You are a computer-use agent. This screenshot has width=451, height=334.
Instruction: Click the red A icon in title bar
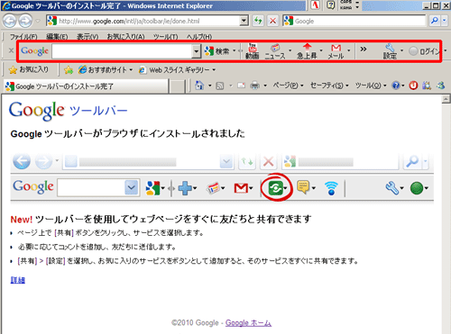pos(315,5)
